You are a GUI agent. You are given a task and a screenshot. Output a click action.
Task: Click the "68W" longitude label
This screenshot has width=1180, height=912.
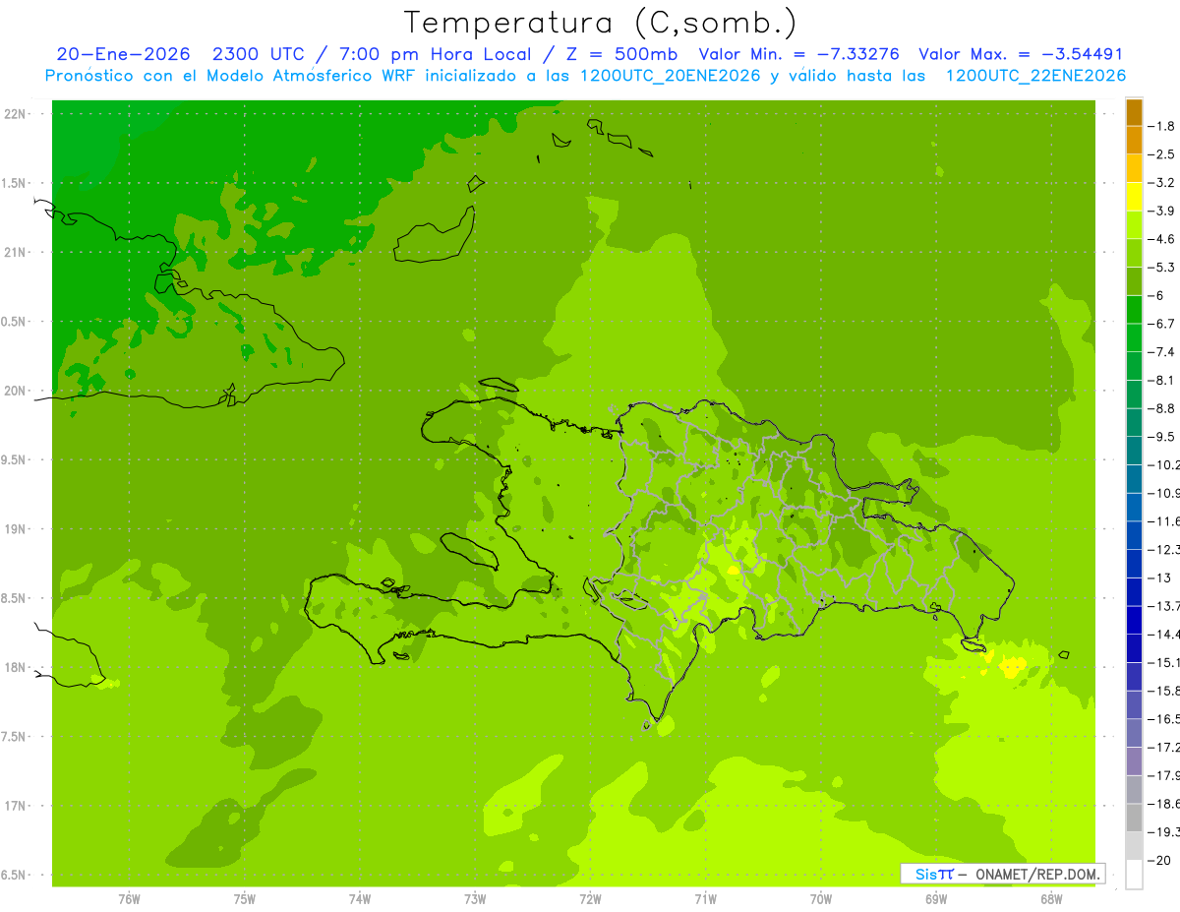point(1051,899)
